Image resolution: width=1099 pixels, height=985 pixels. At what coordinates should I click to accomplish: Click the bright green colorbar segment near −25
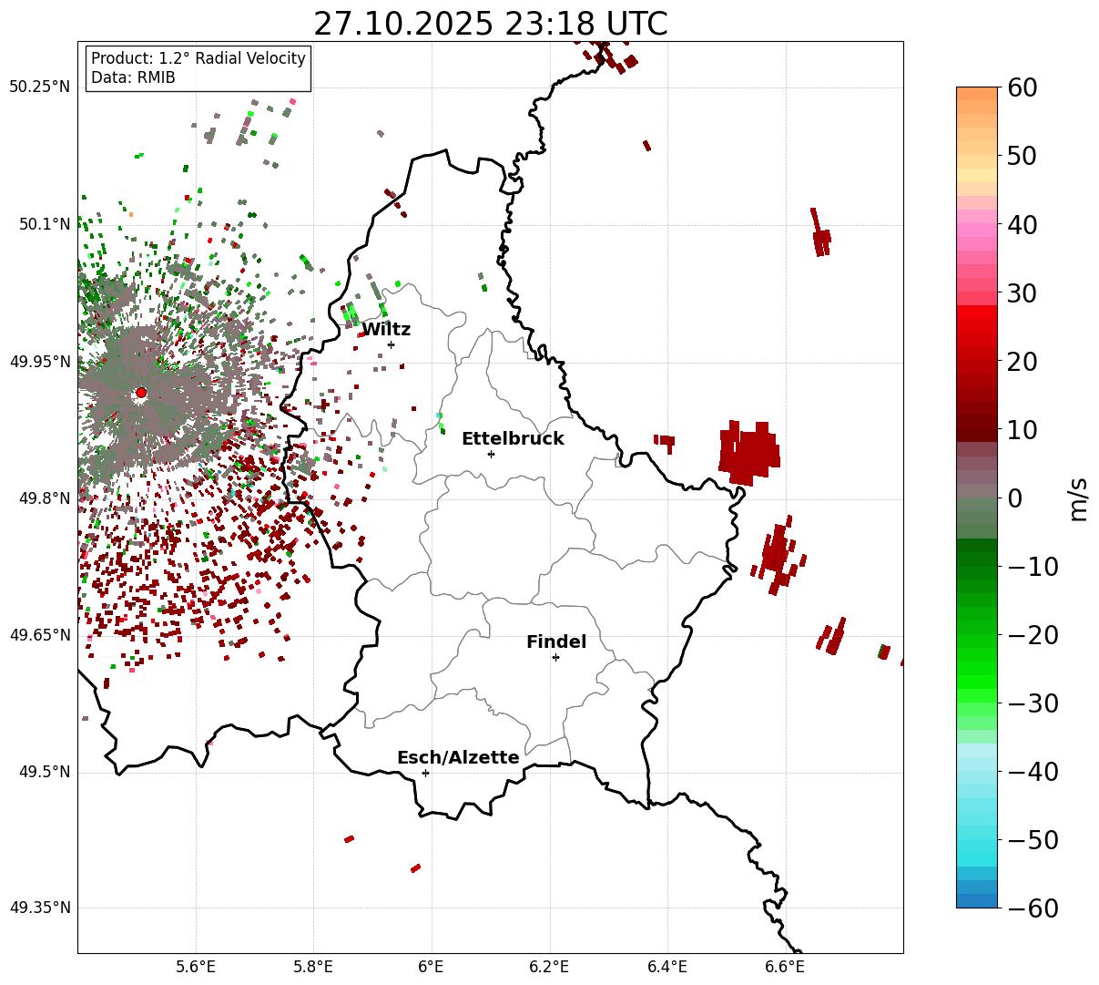[x=977, y=670]
